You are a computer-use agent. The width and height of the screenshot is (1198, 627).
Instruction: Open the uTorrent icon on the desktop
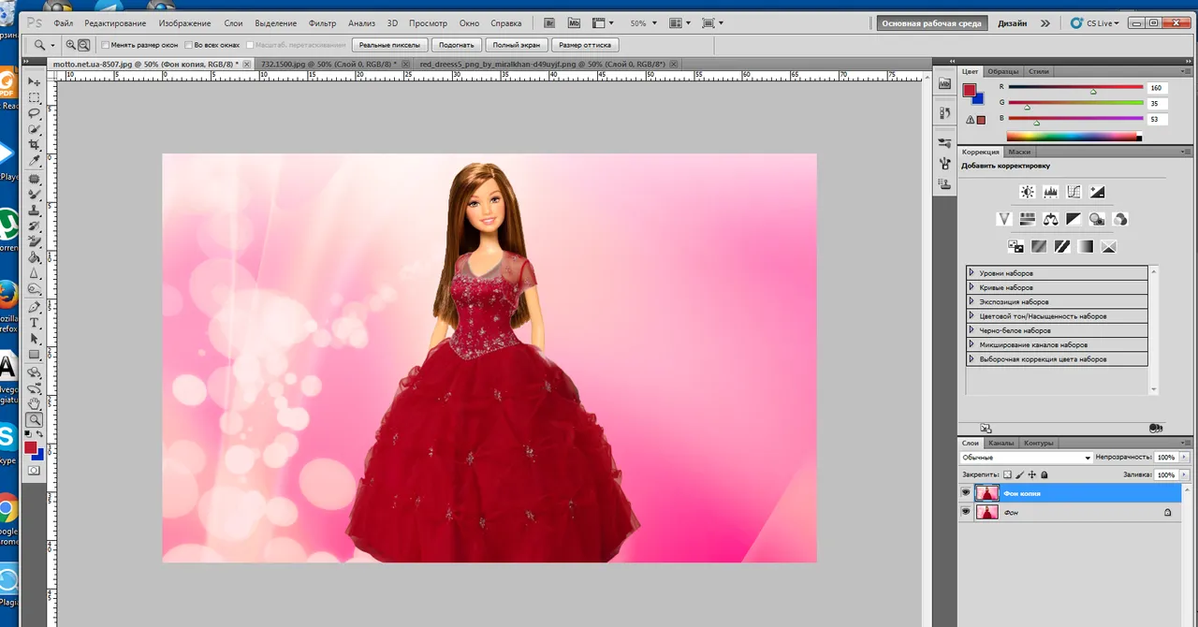click(x=8, y=226)
